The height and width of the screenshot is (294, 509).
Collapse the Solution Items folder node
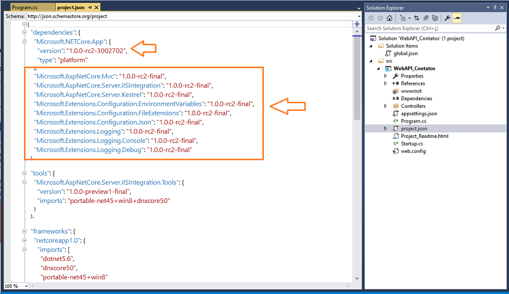click(371, 46)
